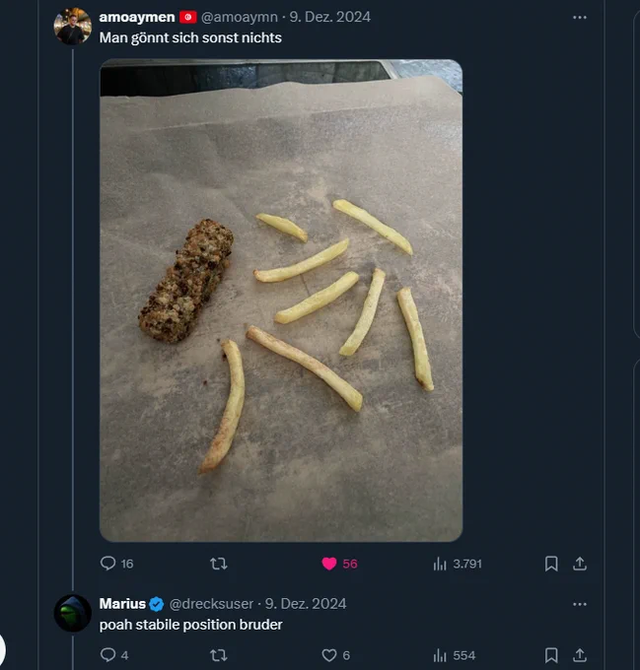Image resolution: width=640 pixels, height=670 pixels.
Task: Share Marius' reply
Action: click(x=579, y=655)
